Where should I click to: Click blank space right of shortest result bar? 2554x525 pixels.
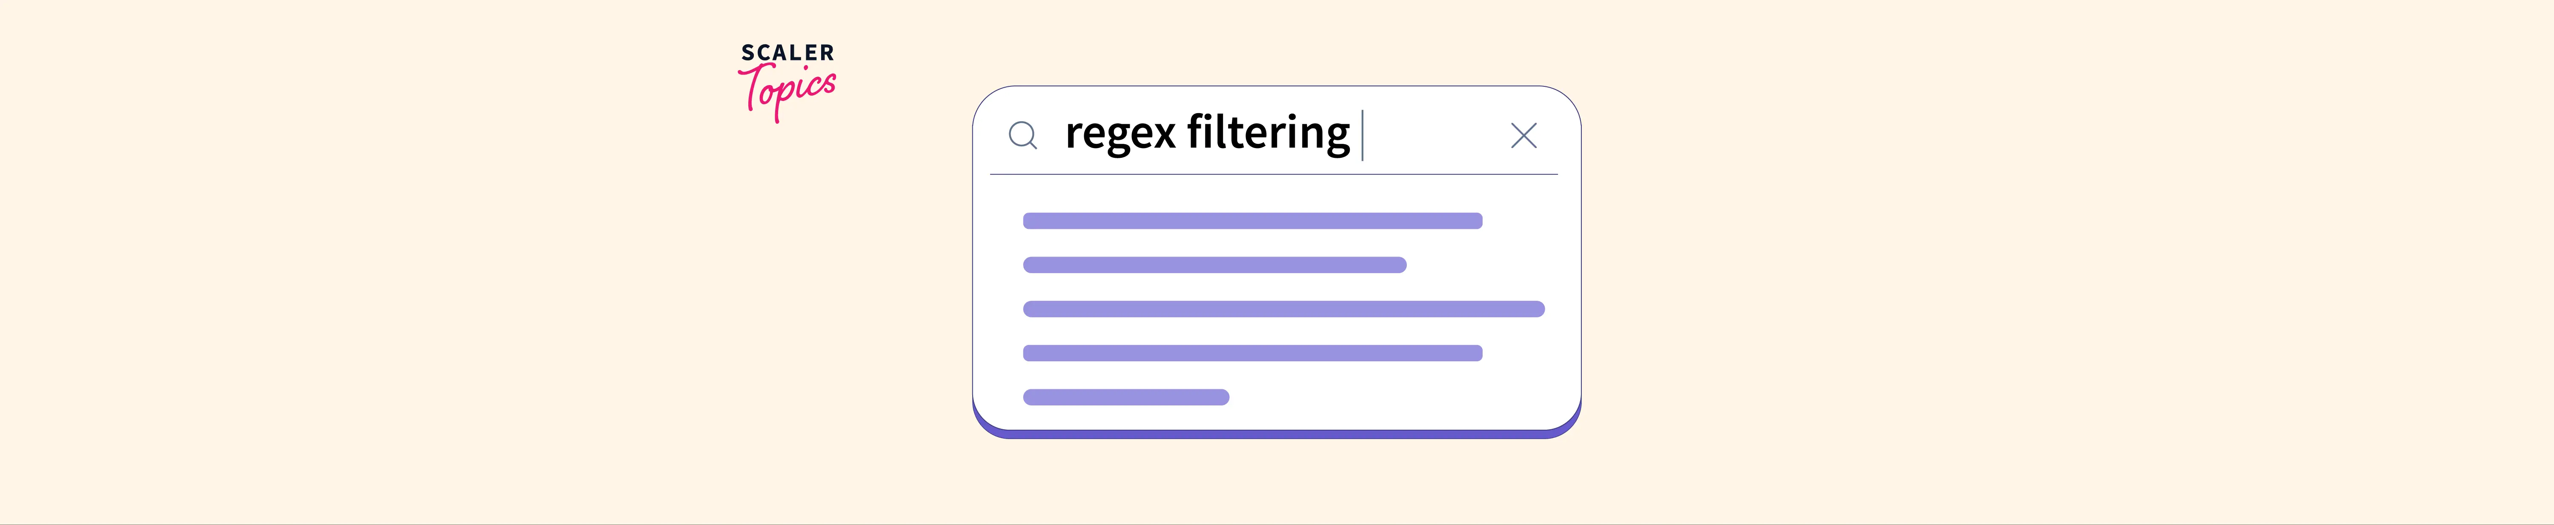coord(1388,397)
